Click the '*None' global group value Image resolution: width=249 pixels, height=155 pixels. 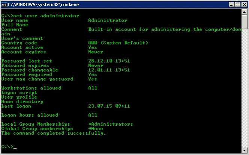pyautogui.click(x=96, y=129)
